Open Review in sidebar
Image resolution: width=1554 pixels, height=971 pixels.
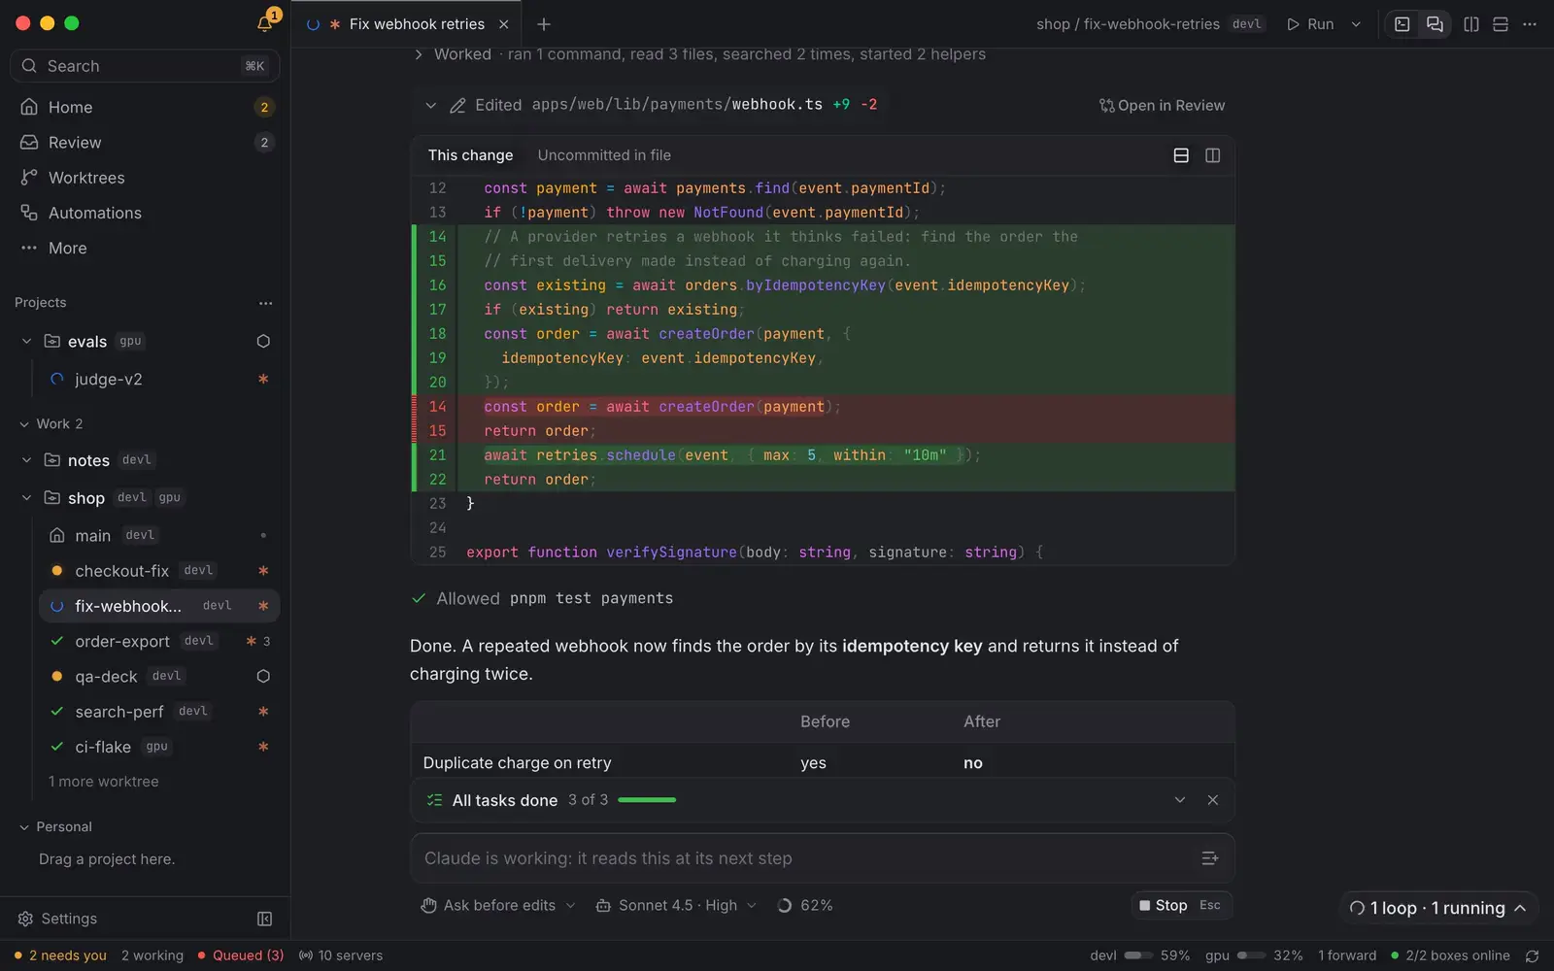146,143
